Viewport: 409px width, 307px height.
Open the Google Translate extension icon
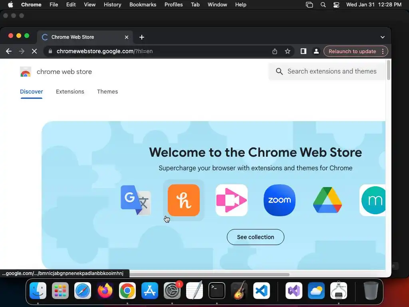point(136,200)
